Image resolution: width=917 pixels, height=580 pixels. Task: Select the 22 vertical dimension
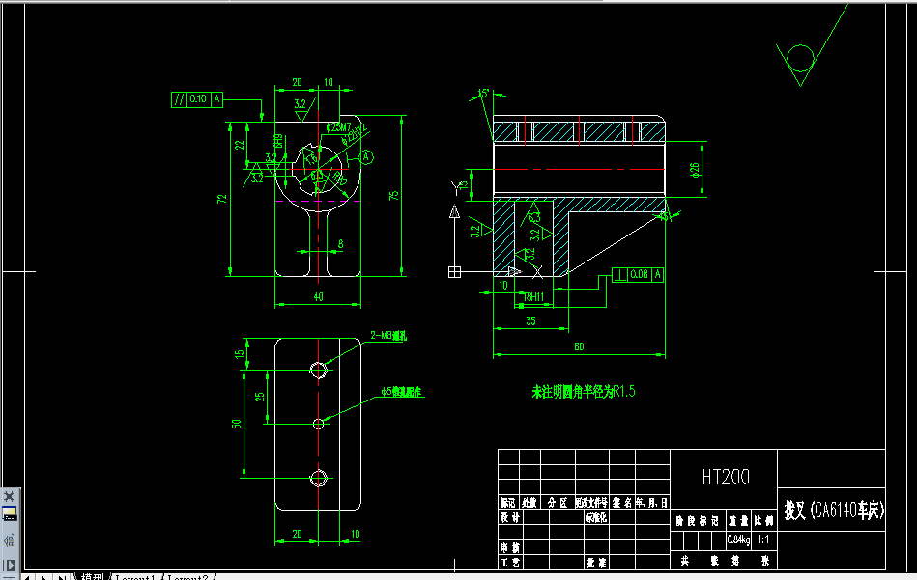click(240, 144)
